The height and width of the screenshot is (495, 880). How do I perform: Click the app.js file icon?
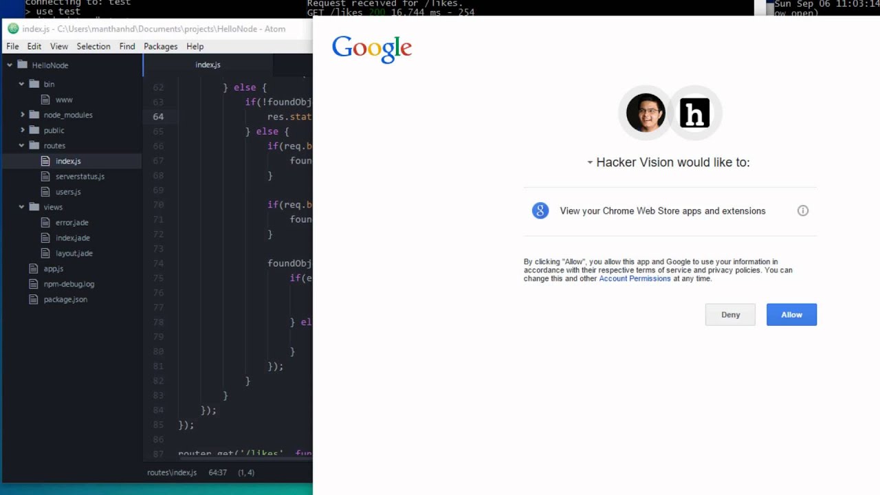pos(34,269)
